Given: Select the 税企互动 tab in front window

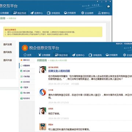Looking at the screenshot, I should [61, 55].
